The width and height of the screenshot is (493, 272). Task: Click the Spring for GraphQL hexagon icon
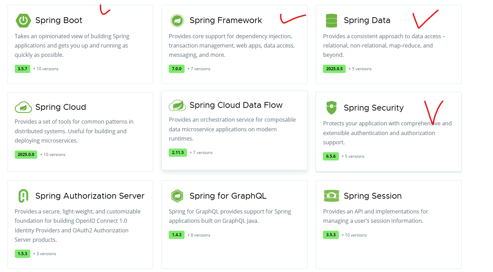177,196
